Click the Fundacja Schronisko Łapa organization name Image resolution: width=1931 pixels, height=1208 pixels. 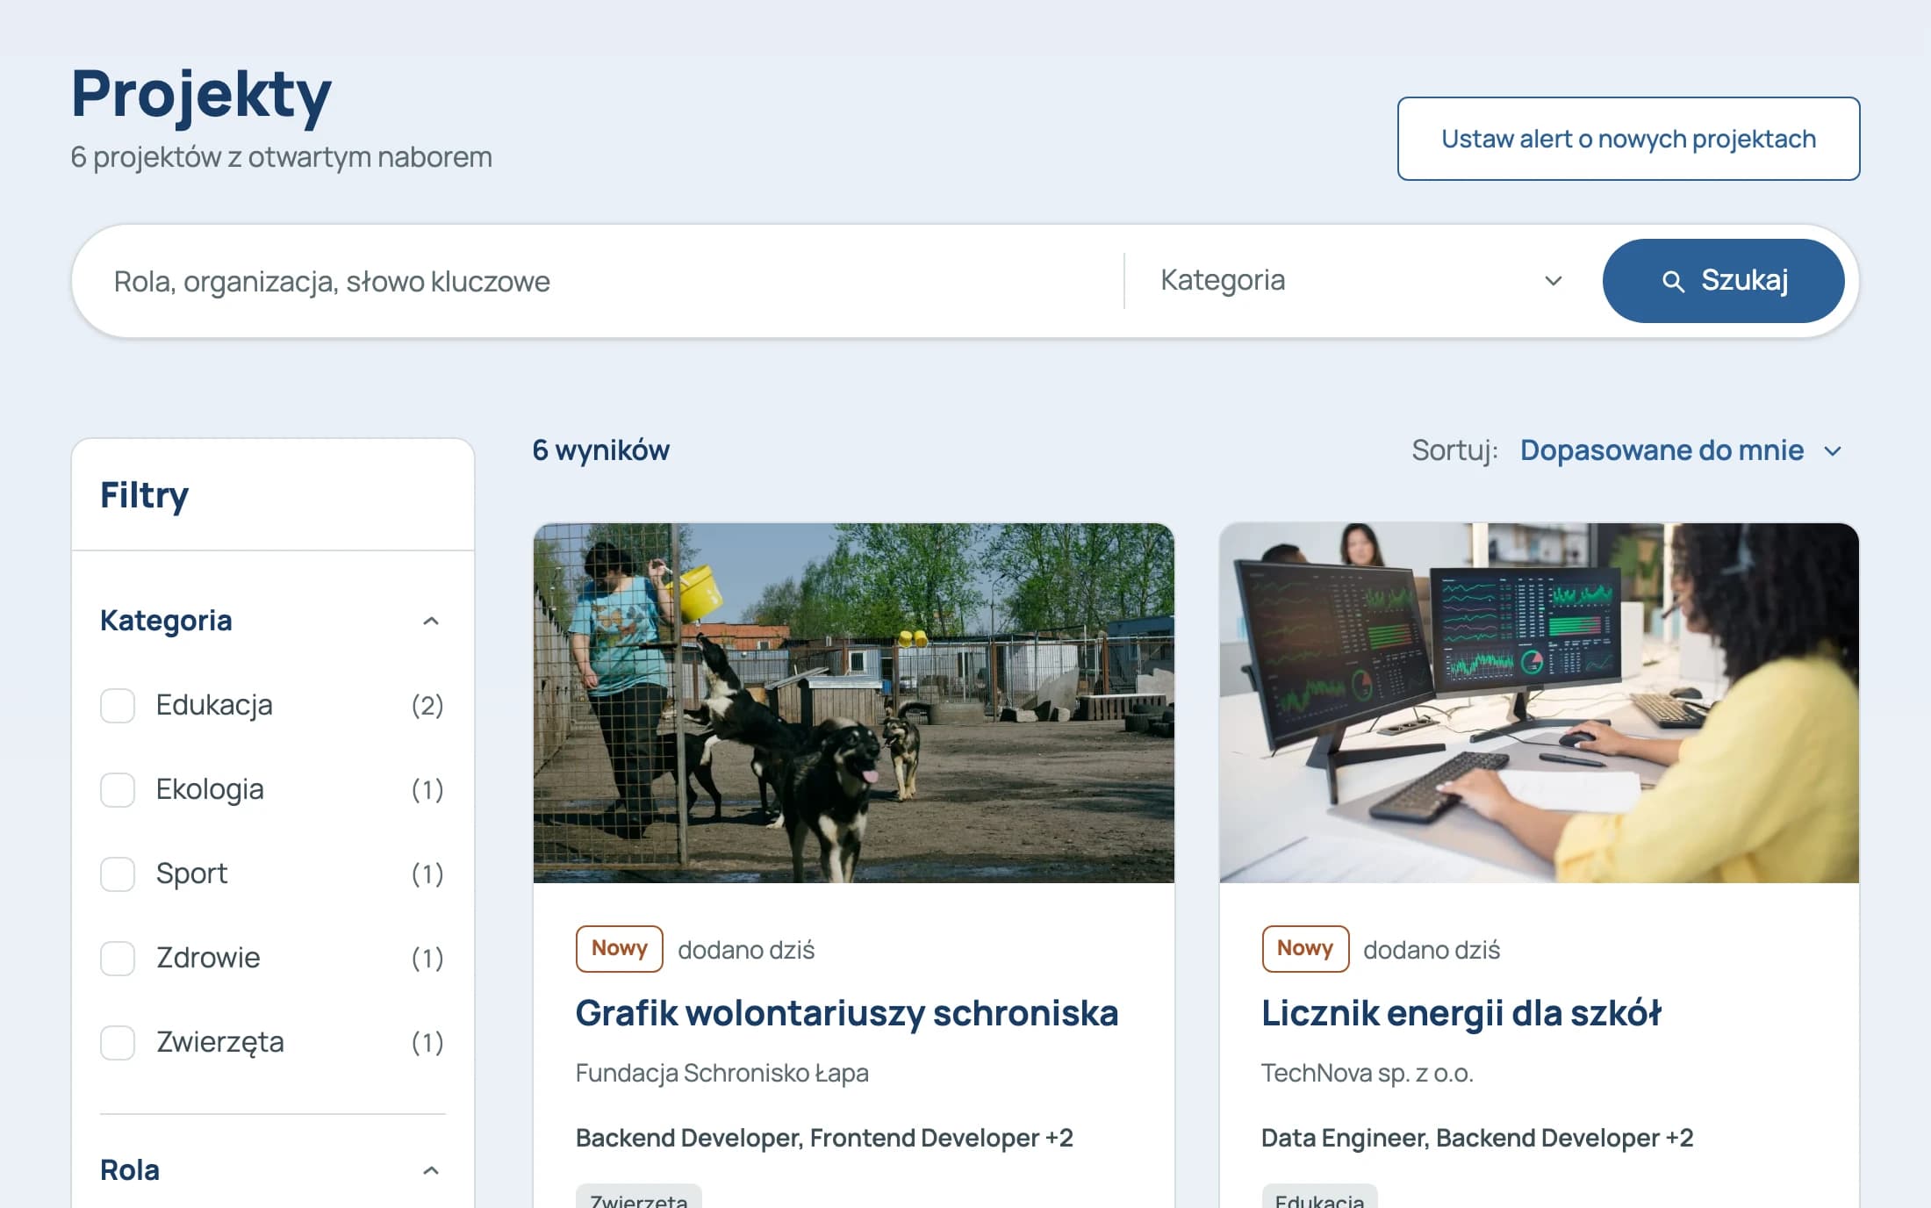pos(722,1073)
